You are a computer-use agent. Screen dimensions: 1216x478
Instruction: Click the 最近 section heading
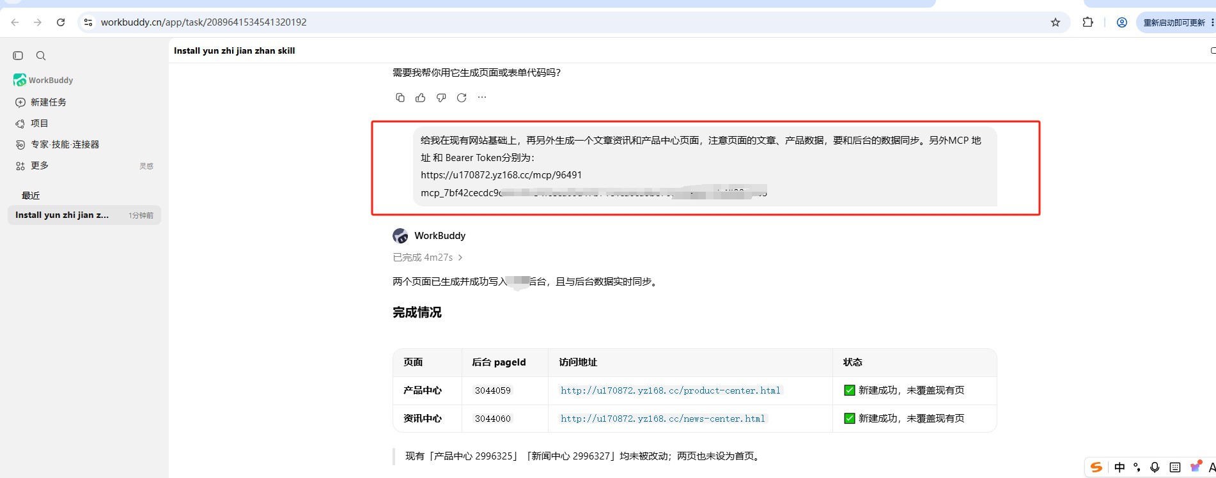31,196
